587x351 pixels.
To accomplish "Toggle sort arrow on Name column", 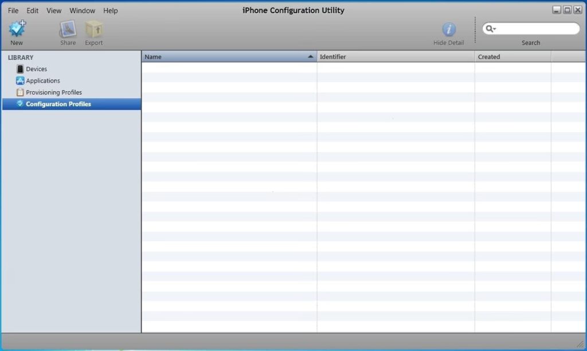I will point(310,57).
